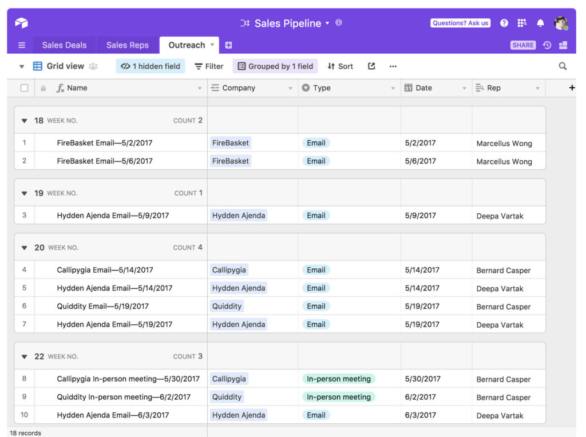Toggle the select-all records checkbox

pyautogui.click(x=24, y=88)
